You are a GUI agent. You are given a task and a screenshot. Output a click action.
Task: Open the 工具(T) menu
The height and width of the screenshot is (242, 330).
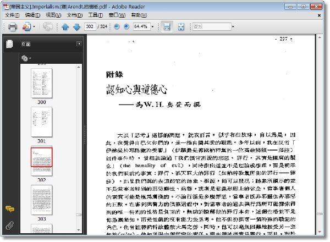[95, 15]
